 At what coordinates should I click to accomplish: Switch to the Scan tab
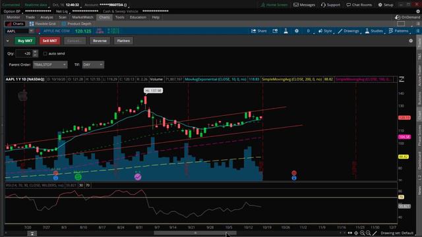[x=63, y=17]
